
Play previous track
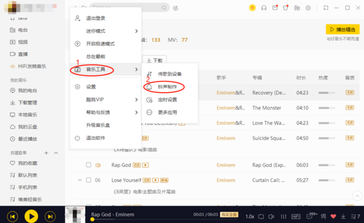[x=13, y=216]
